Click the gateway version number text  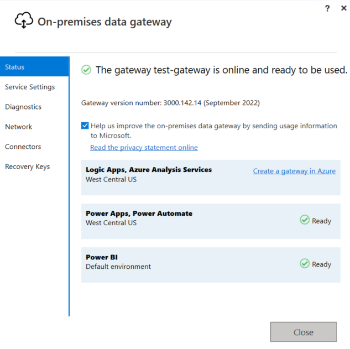(170, 103)
